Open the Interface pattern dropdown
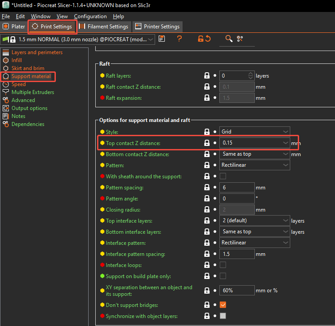This screenshot has height=326, width=335. pyautogui.click(x=254, y=243)
